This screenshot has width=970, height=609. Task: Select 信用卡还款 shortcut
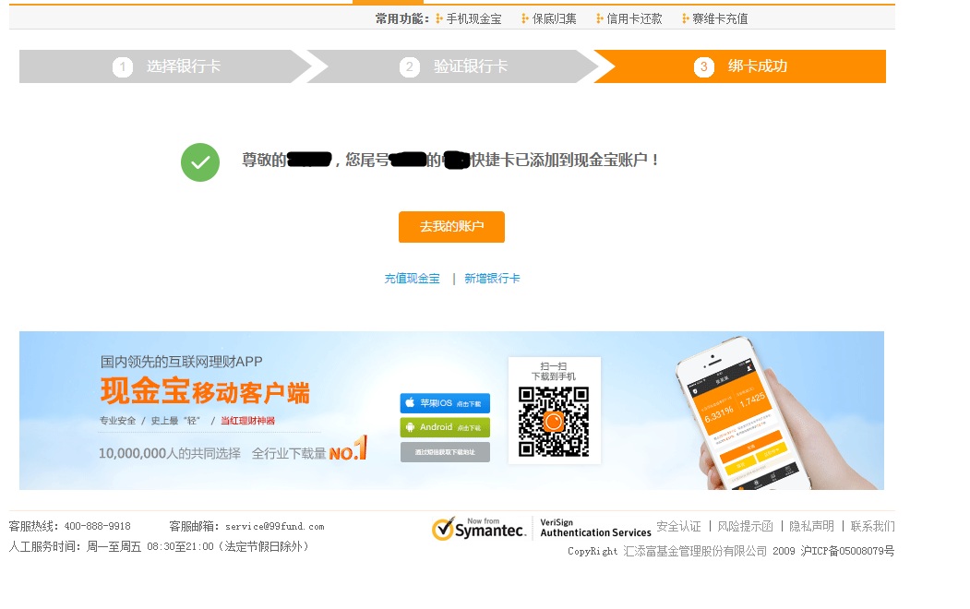pos(634,18)
